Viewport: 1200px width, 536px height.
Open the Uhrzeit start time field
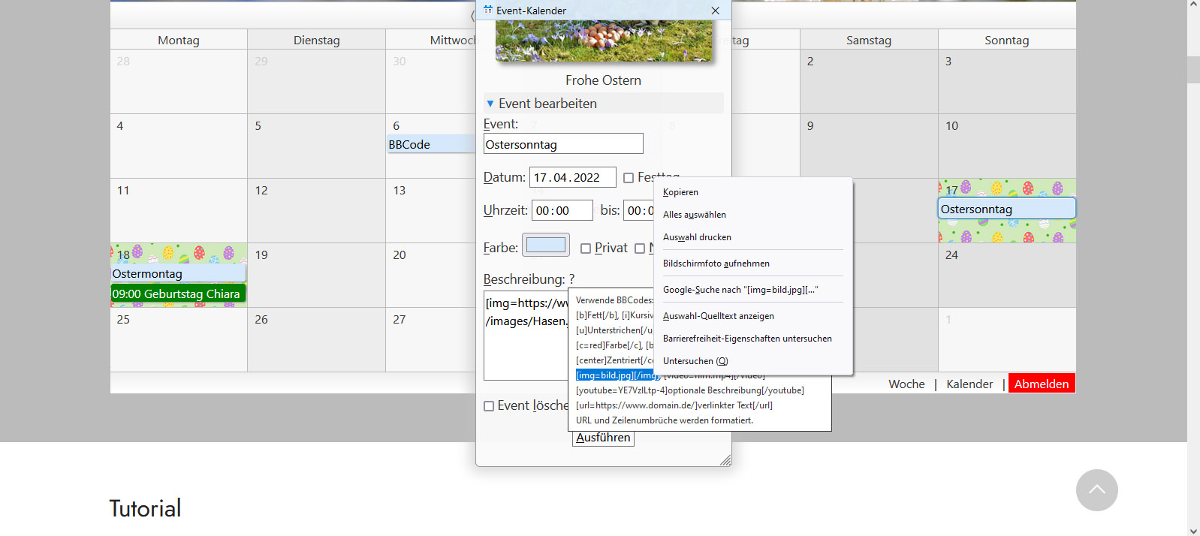tap(562, 211)
